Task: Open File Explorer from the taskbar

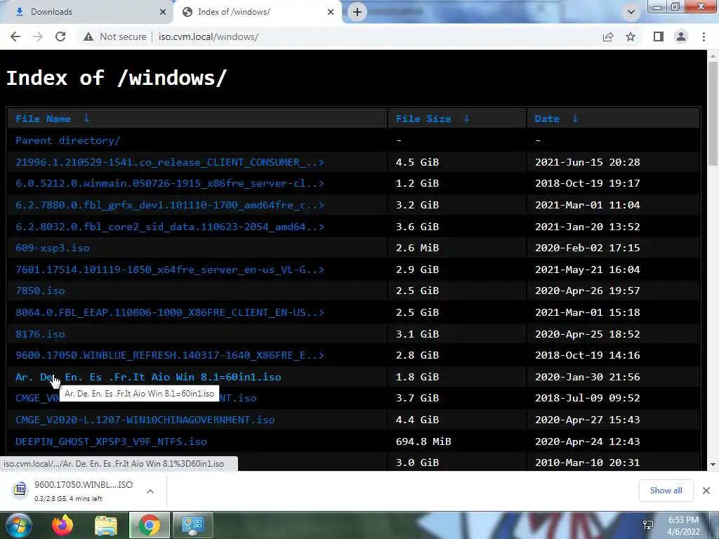Action: tap(106, 525)
